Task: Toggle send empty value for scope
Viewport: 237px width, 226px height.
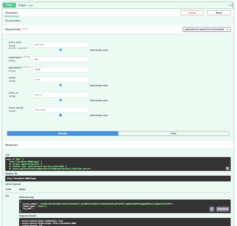Action: [60, 85]
